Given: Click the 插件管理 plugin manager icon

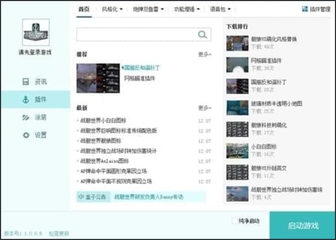Looking at the screenshot, I should pyautogui.click(x=305, y=9).
